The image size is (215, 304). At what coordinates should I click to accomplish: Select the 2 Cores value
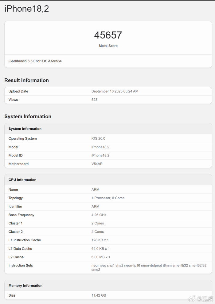pos(98,223)
